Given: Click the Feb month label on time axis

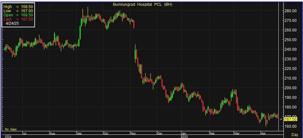Looking at the screenshot, I should 212,134.
